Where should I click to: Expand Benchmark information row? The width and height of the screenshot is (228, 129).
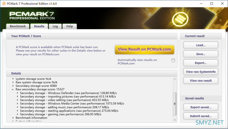13,118
